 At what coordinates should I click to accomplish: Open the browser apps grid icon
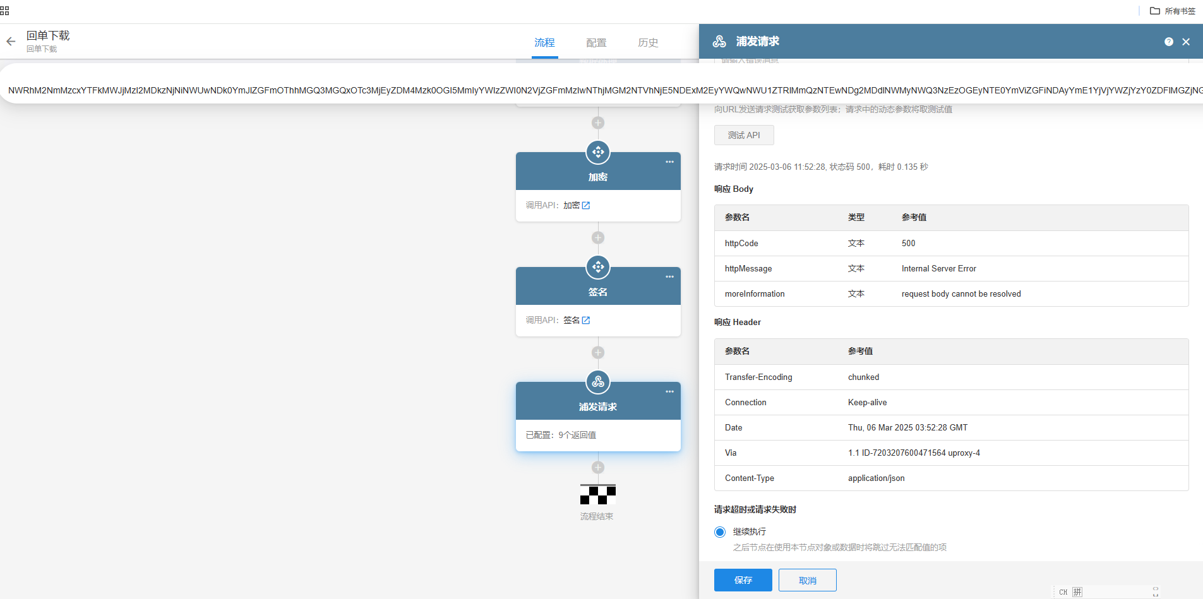pyautogui.click(x=4, y=11)
